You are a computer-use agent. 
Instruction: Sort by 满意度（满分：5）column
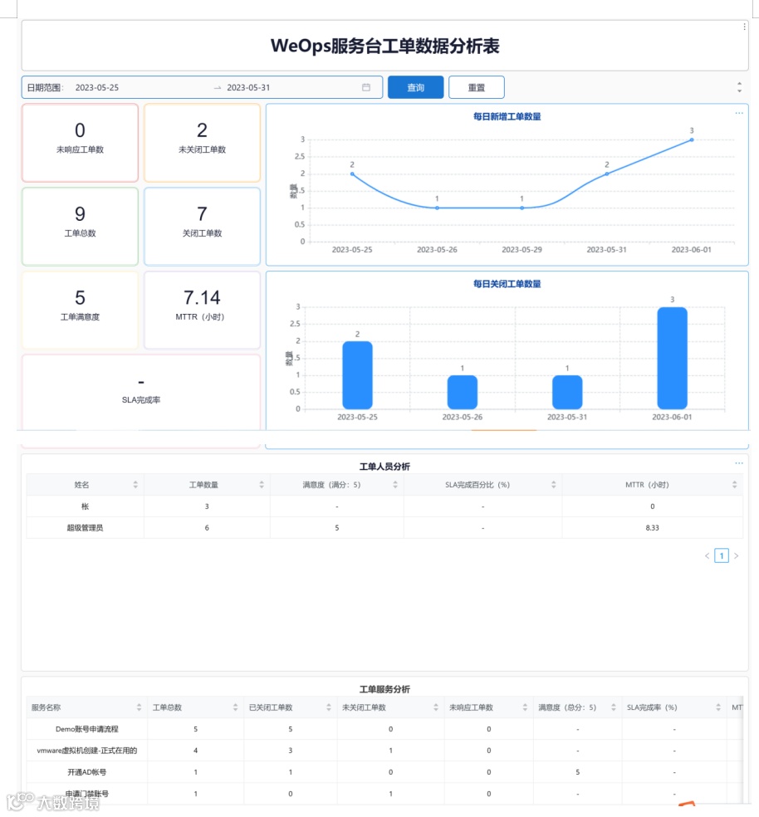pos(395,485)
